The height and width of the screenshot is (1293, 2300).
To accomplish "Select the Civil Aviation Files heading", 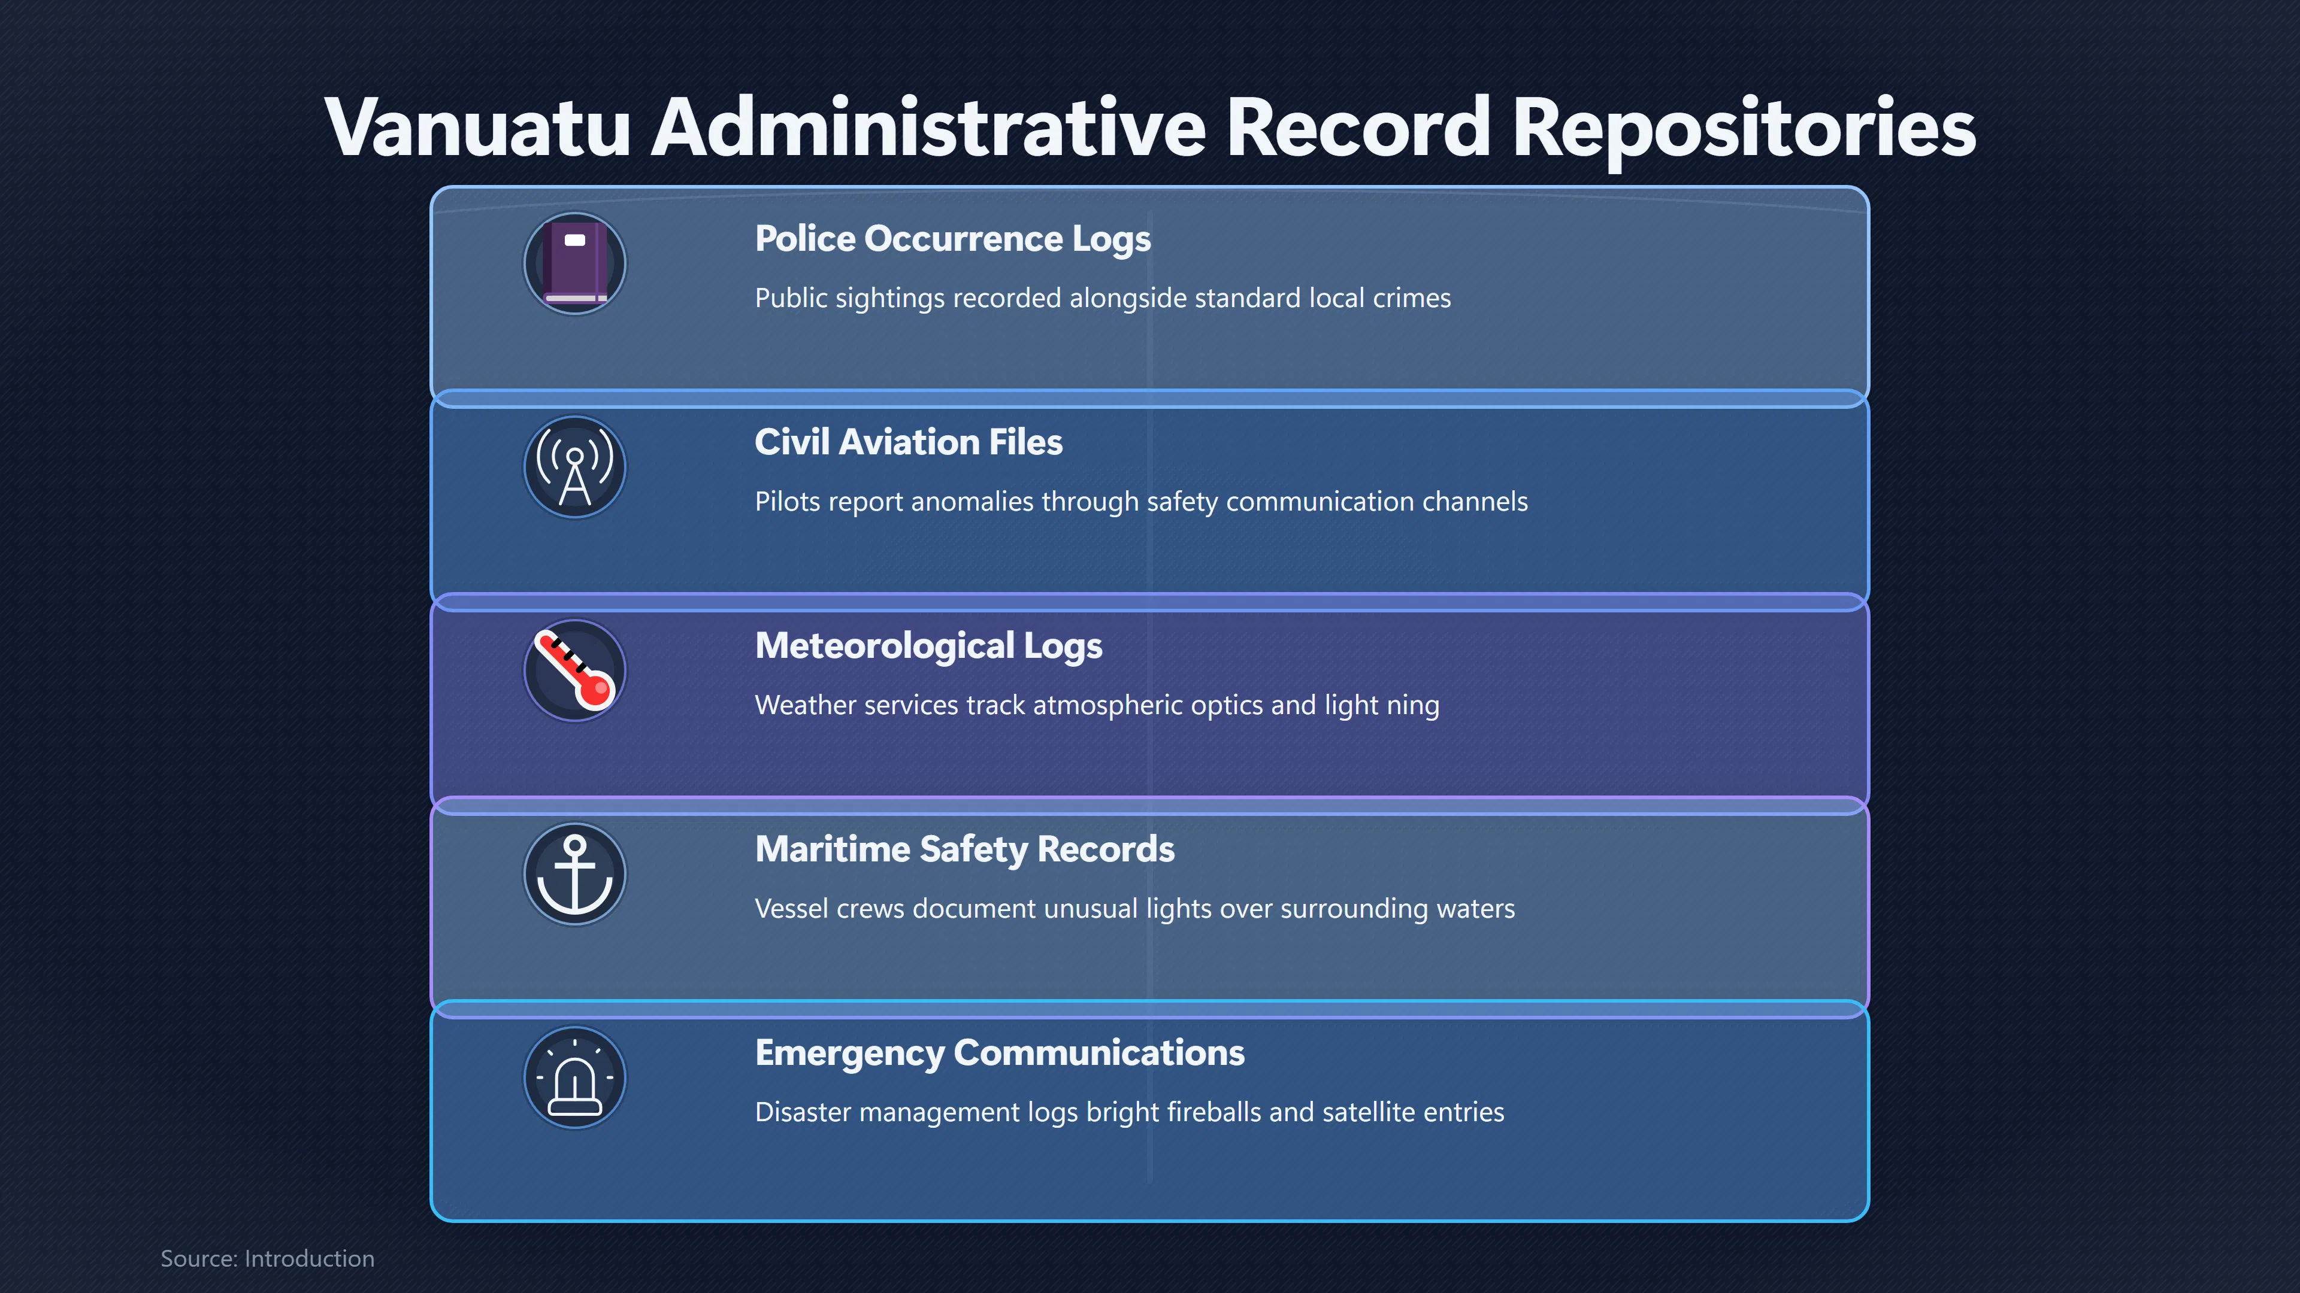I will 908,442.
